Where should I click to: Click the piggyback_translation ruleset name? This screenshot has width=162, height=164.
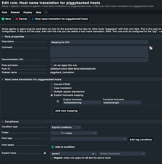[x=62, y=72]
